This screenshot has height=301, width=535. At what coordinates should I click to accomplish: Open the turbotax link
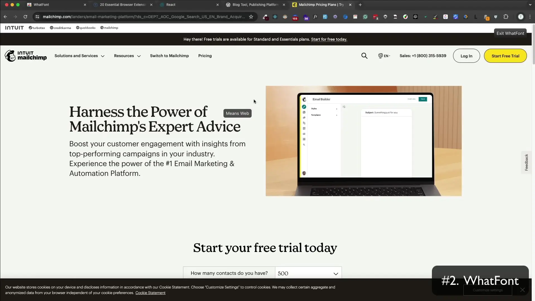[x=37, y=28]
